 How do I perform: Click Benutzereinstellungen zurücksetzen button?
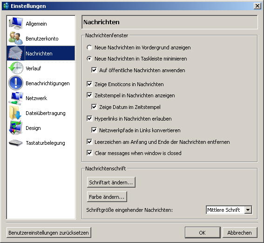(x=49, y=233)
